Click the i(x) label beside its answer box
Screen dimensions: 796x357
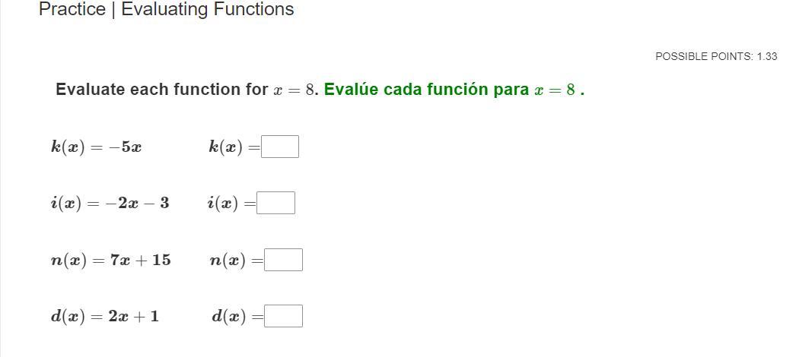tap(222, 203)
